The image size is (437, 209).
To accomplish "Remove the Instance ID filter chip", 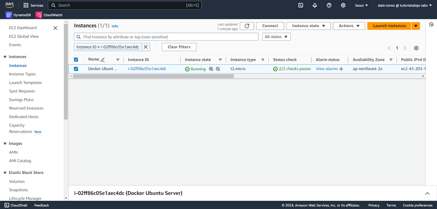I will point(146,47).
